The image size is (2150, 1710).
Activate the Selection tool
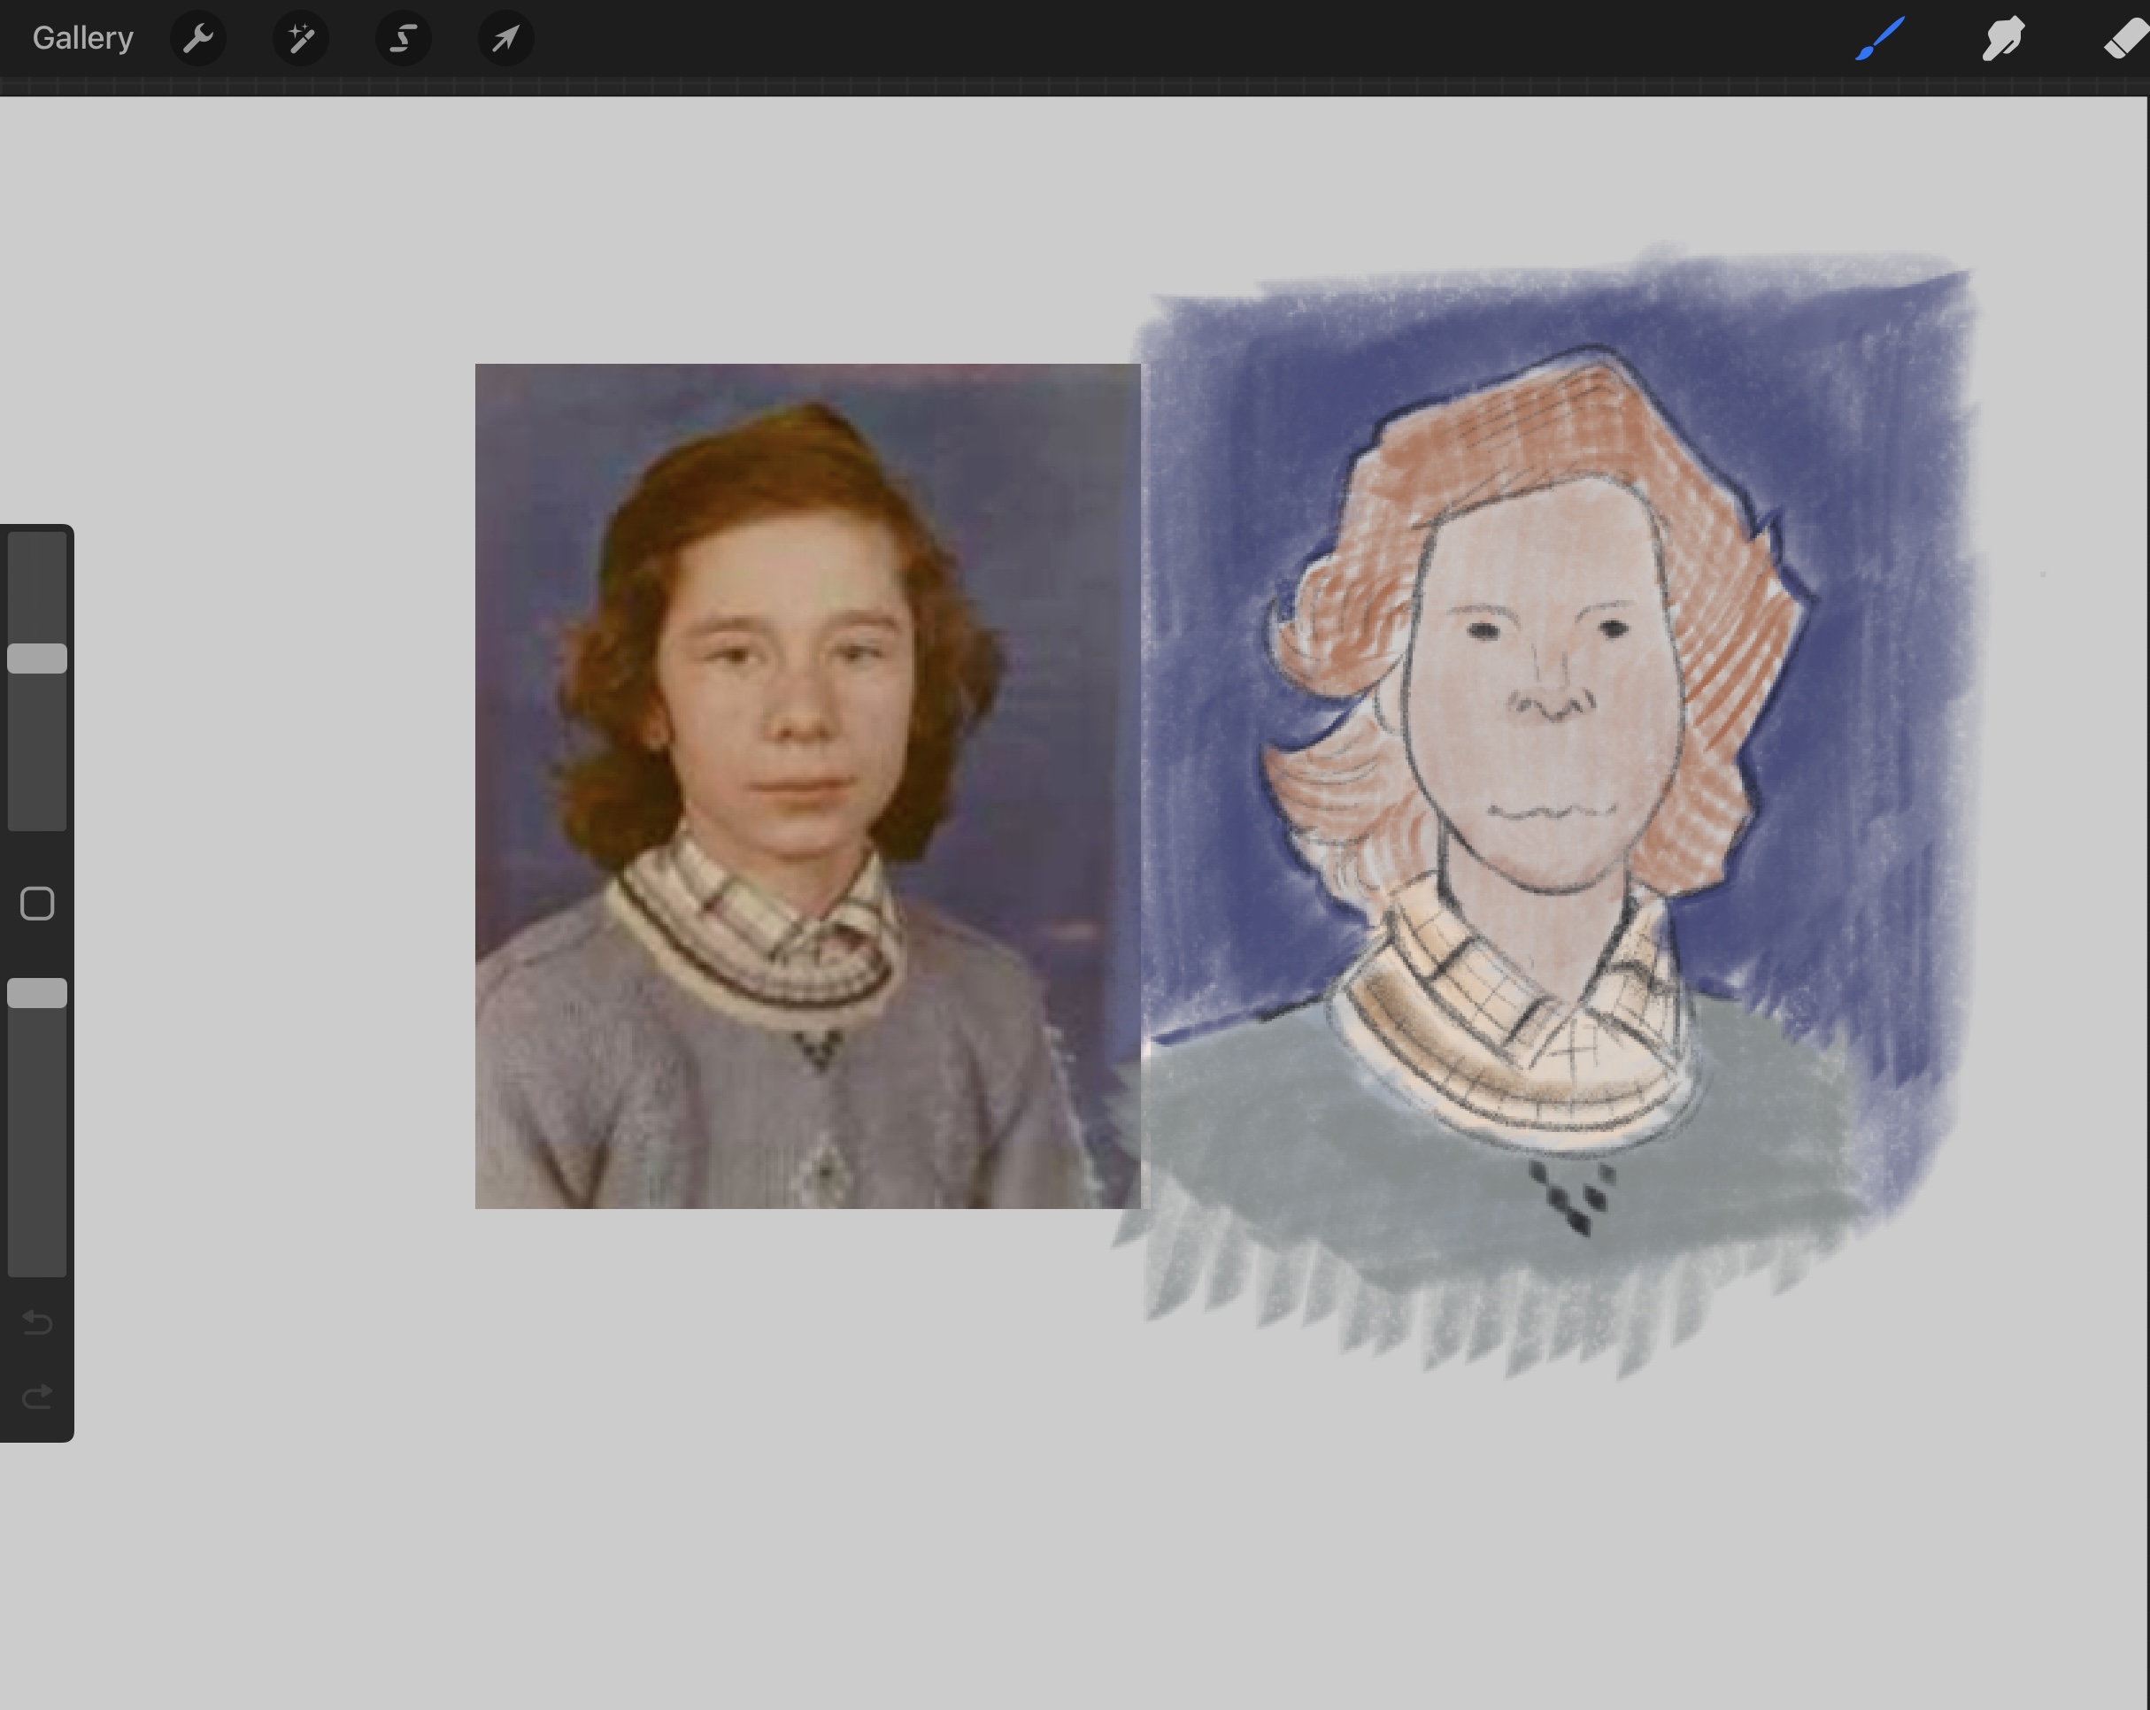[x=403, y=39]
